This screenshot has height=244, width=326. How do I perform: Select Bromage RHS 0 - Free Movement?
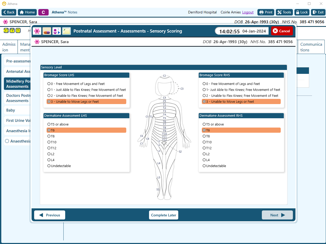[x=241, y=84]
